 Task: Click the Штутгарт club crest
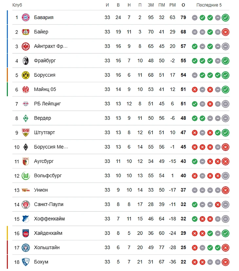[26, 133]
